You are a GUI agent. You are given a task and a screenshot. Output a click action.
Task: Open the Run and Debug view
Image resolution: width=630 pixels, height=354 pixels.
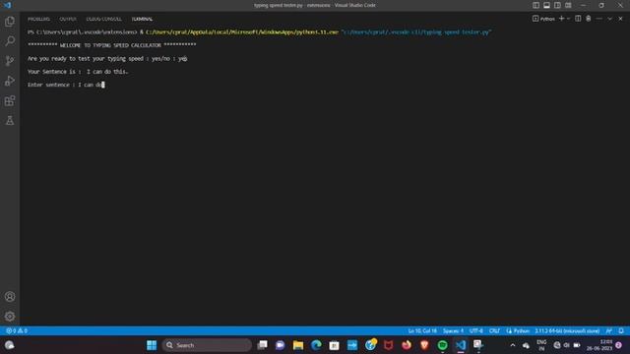click(10, 81)
